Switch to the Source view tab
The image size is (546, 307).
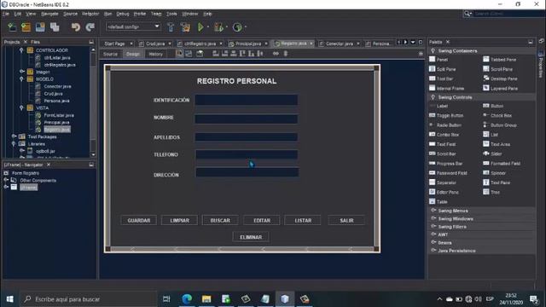tap(110, 54)
